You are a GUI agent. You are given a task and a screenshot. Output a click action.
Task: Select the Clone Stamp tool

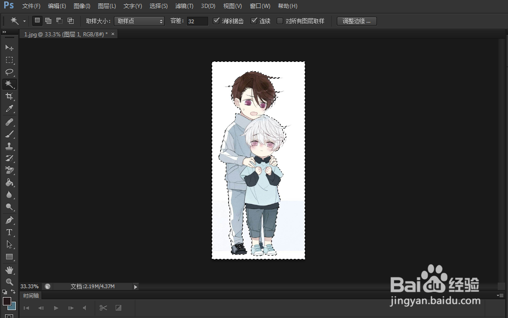[9, 146]
